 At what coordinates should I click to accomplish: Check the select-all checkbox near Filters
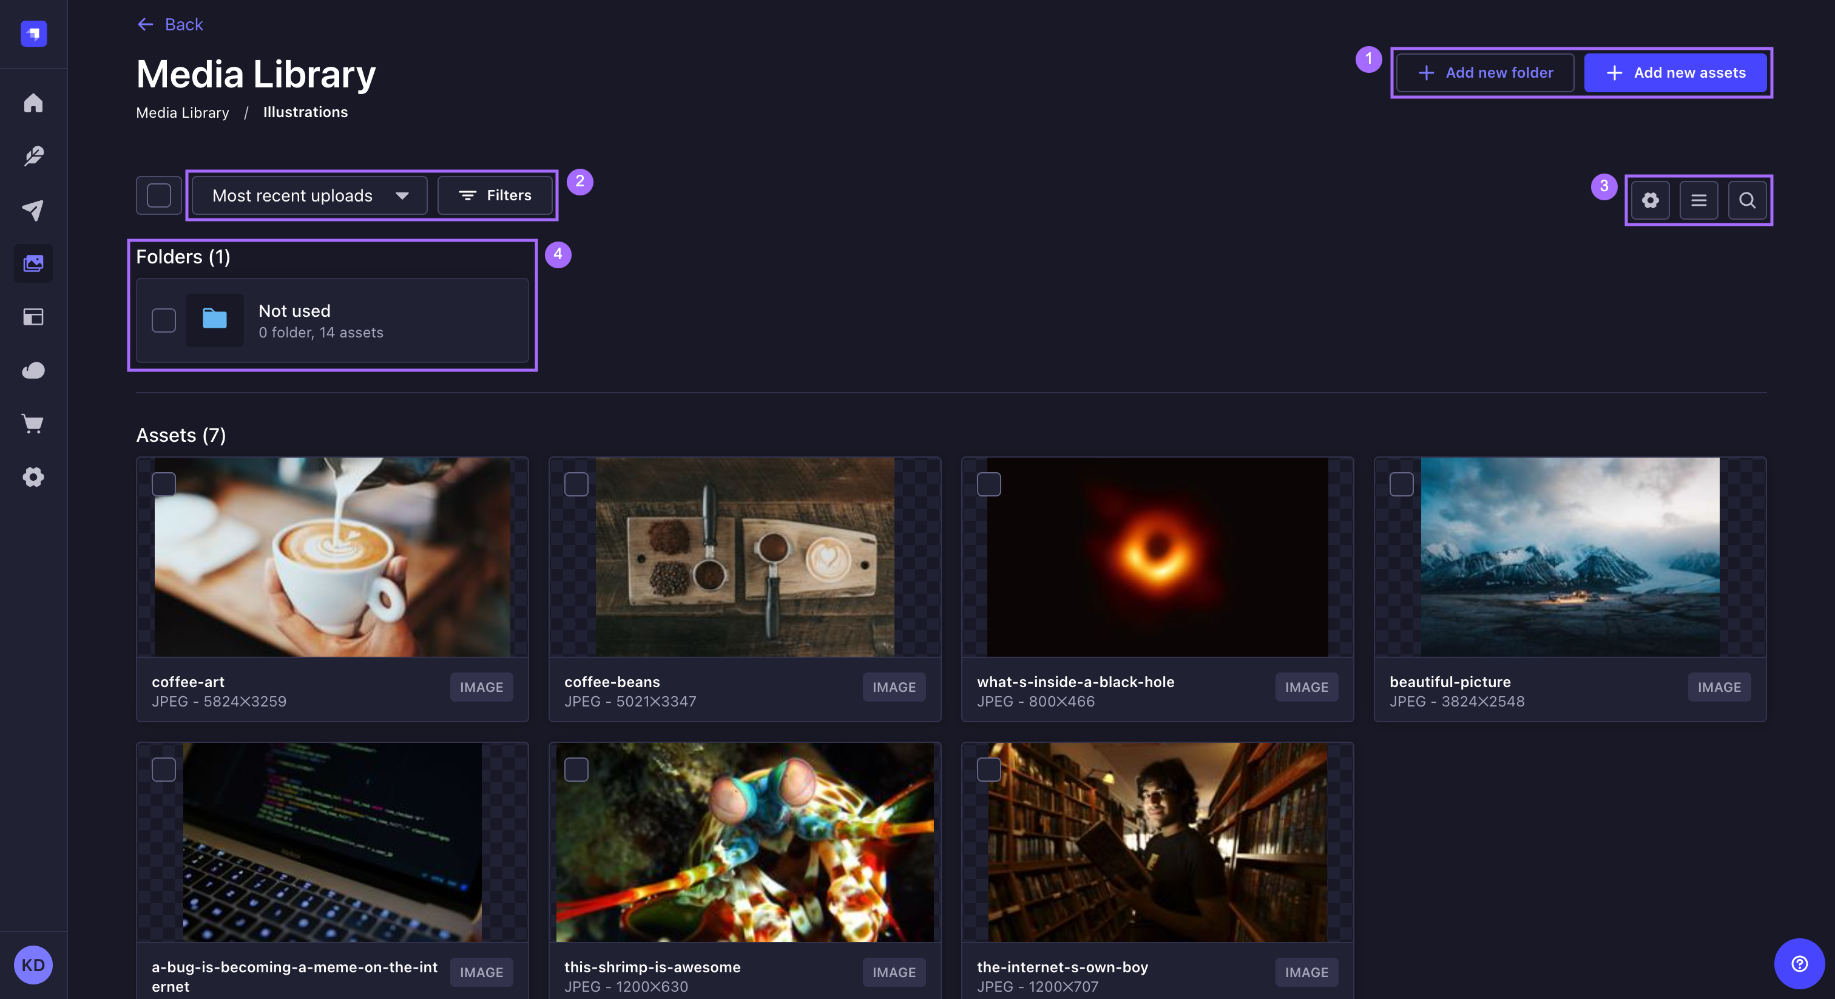point(158,195)
